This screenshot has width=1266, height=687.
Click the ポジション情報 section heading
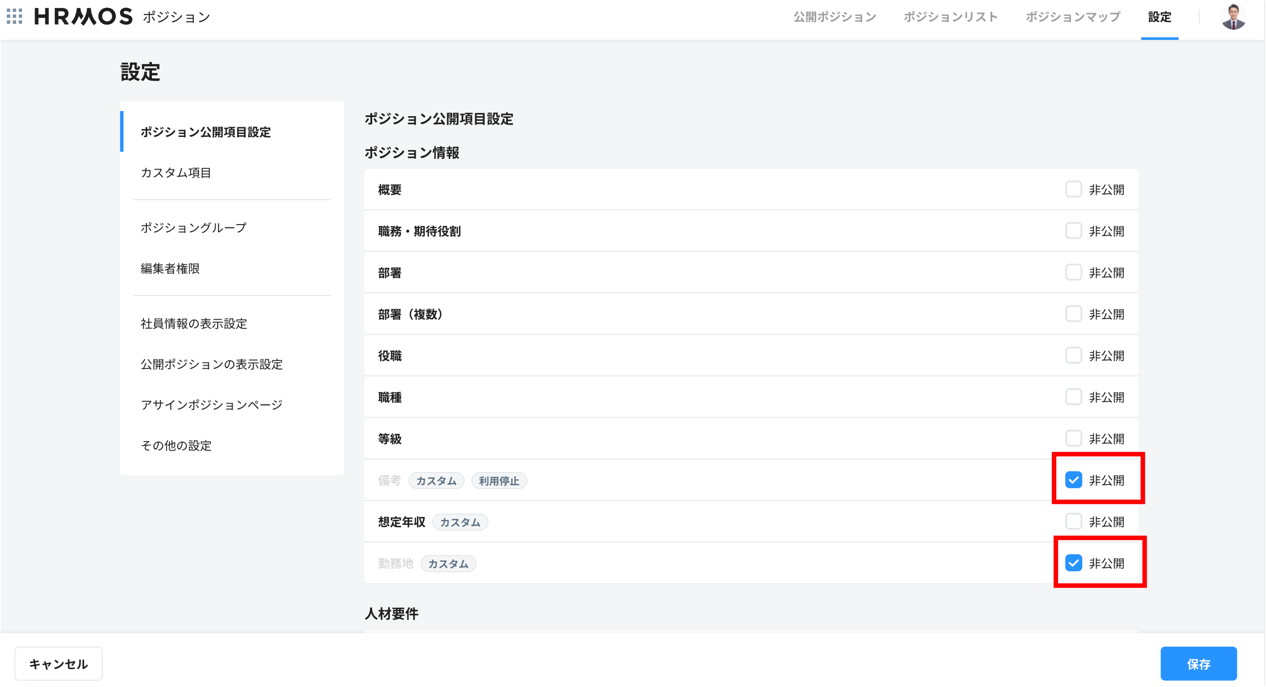click(x=411, y=153)
